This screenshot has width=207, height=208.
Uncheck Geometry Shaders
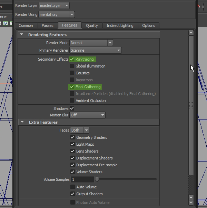(x=72, y=137)
